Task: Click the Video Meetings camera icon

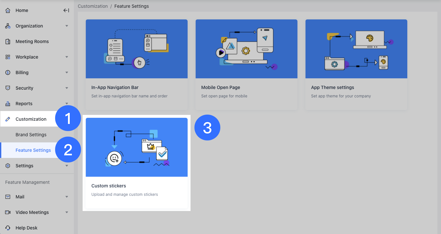Action: pos(8,212)
